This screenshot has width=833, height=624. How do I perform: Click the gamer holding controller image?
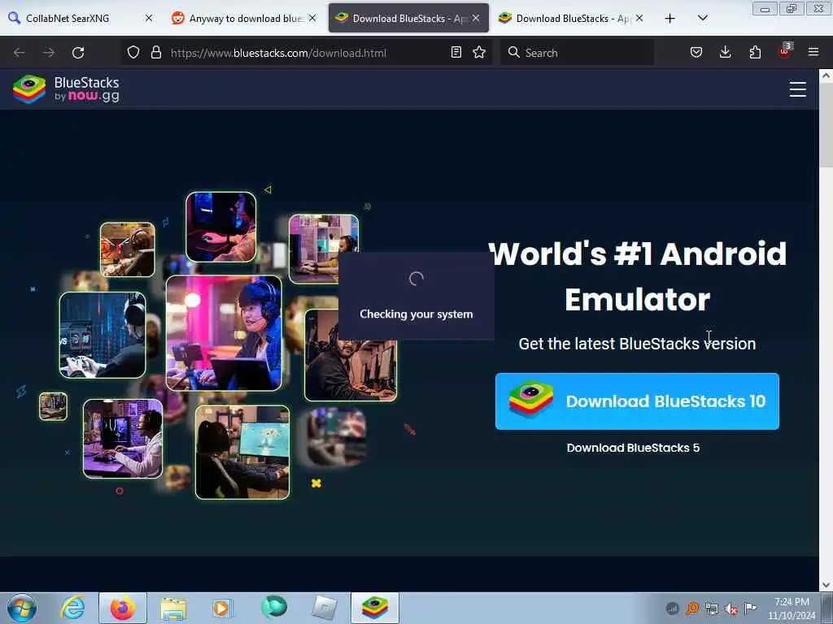coord(102,335)
